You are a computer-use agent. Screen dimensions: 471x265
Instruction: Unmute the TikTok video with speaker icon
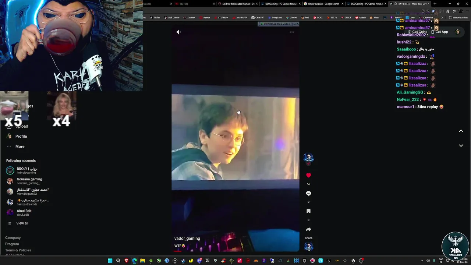pos(178,32)
